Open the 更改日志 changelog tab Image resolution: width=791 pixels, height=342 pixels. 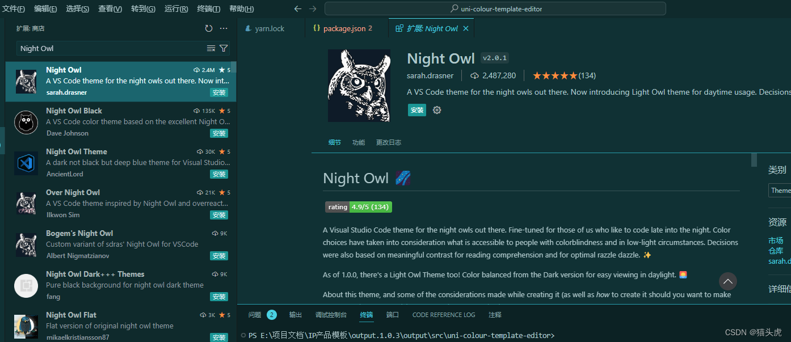(389, 142)
